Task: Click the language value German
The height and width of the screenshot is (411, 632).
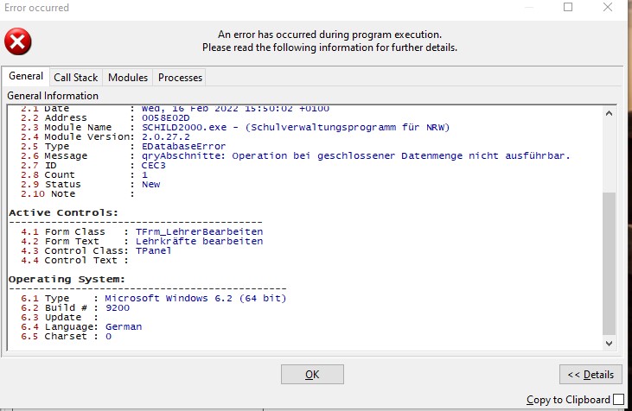Action: [x=124, y=327]
